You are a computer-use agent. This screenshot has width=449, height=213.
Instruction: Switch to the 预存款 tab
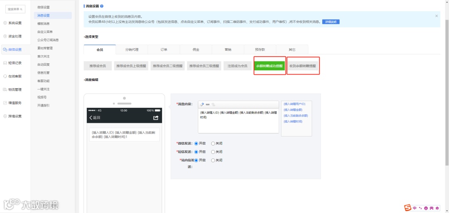tap(260, 50)
